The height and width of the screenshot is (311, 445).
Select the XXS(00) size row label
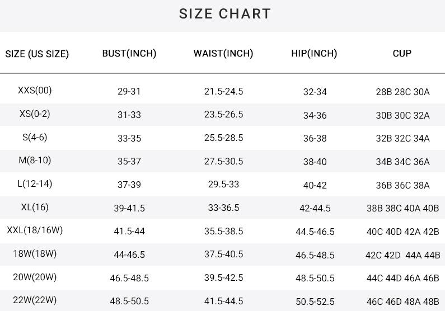click(35, 91)
